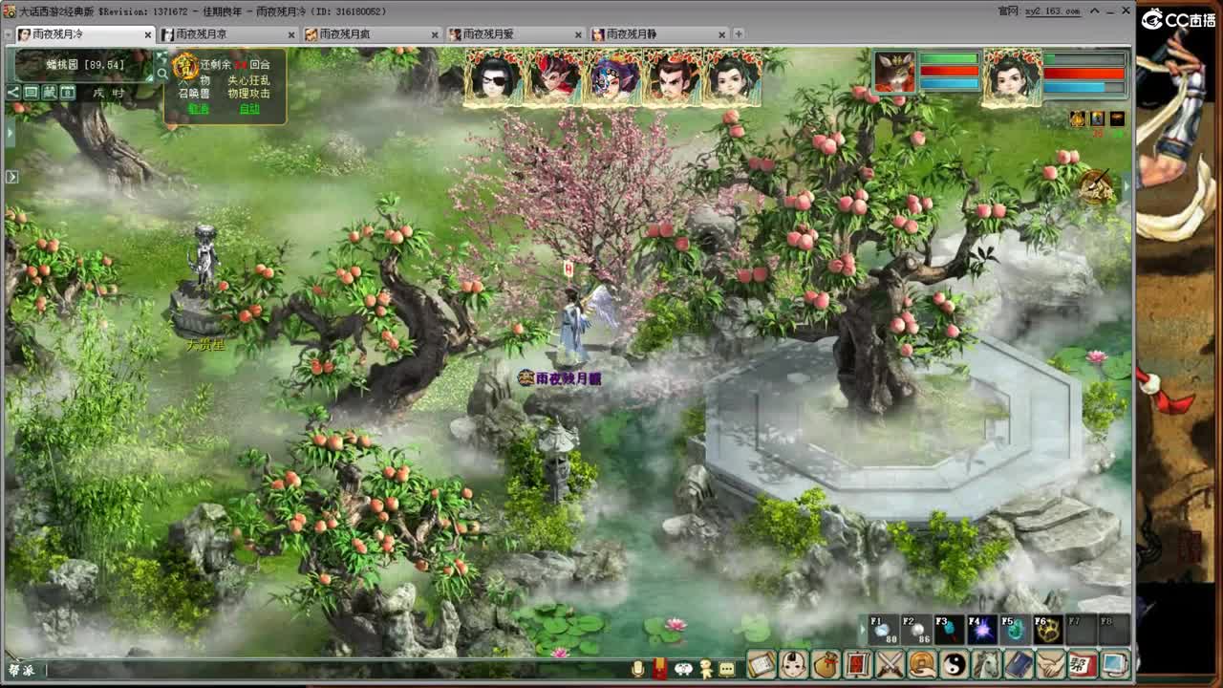Use the F1 hotkey item slot
The height and width of the screenshot is (688, 1223).
click(x=885, y=630)
